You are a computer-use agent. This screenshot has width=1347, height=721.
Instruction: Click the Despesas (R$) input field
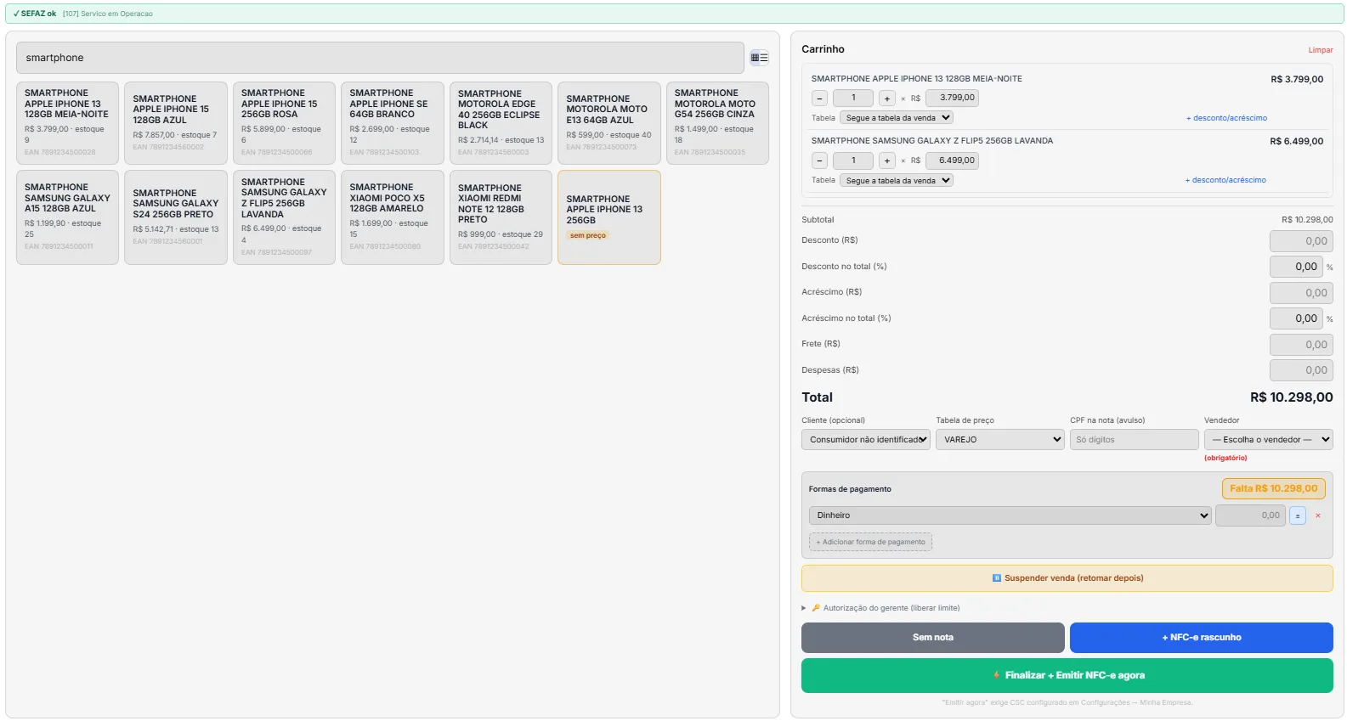(1300, 370)
